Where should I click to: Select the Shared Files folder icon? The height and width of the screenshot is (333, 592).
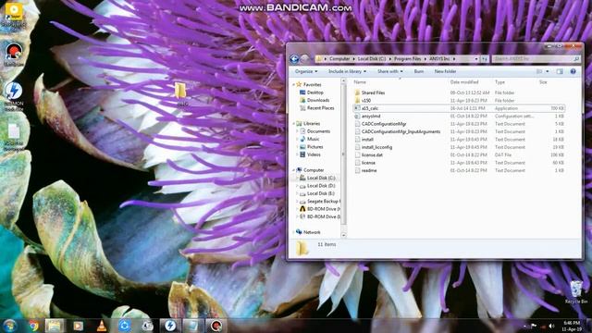(x=357, y=92)
